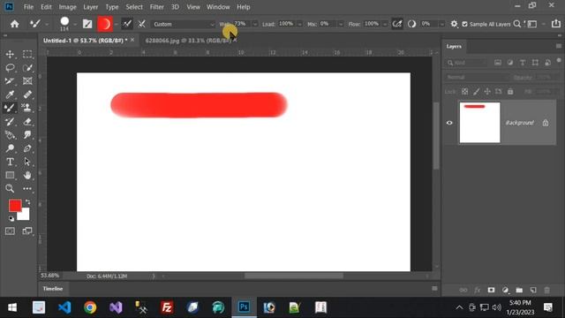Viewport: 565px width, 318px height.
Task: Toggle lock position
Action: [487, 92]
